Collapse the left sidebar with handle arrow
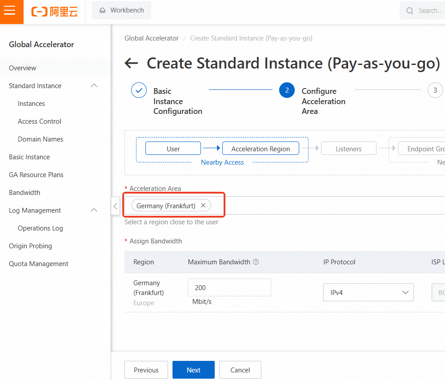Image resolution: width=445 pixels, height=380 pixels. [115, 206]
